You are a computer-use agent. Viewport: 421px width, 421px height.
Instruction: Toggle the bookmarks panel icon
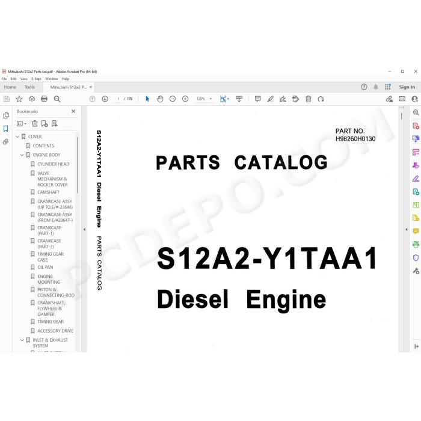pyautogui.click(x=6, y=129)
